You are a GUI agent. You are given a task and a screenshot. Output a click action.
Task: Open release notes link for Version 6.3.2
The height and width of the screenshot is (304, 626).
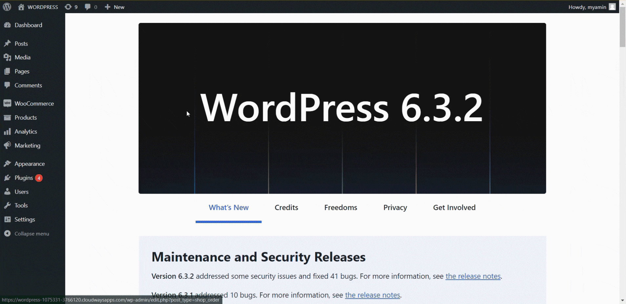pyautogui.click(x=473, y=276)
